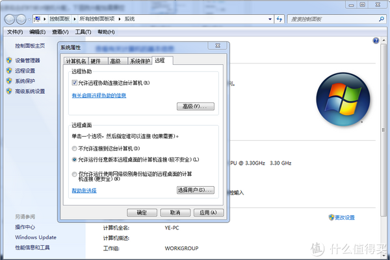Click the 更改设置 link

tap(344, 218)
